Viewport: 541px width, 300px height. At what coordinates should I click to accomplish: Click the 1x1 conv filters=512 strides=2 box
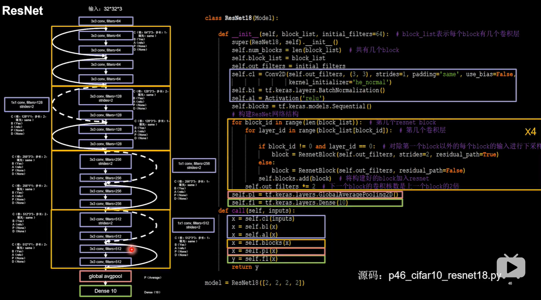click(193, 225)
